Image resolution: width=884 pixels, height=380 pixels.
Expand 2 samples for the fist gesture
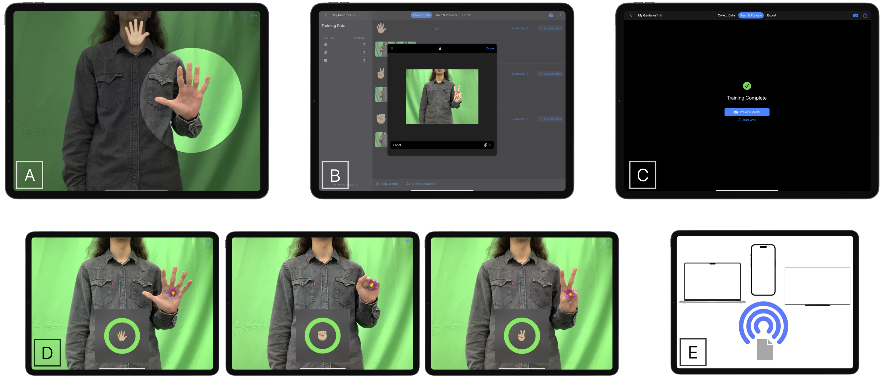(x=520, y=119)
